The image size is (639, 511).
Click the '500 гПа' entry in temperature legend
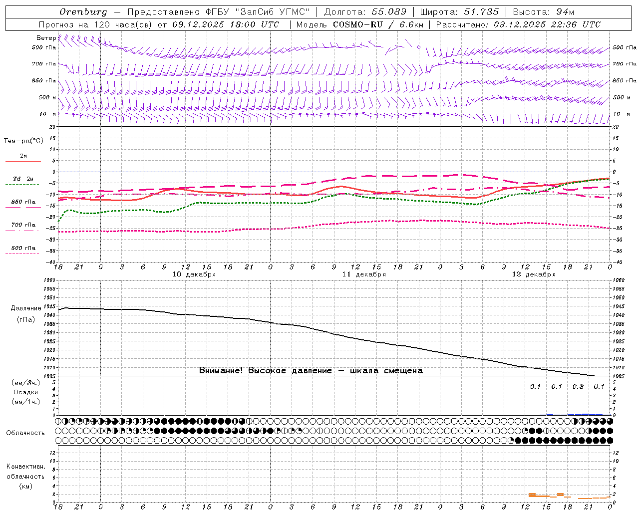(23, 248)
